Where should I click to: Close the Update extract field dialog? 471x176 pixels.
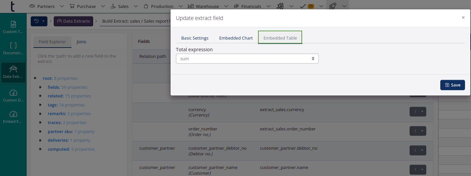[463, 18]
